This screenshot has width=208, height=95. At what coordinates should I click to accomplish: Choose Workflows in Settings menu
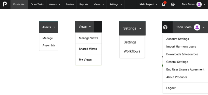click(132, 51)
